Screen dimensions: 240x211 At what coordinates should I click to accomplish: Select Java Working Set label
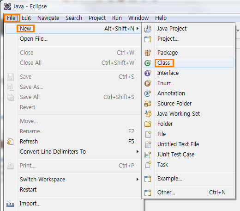(x=179, y=114)
